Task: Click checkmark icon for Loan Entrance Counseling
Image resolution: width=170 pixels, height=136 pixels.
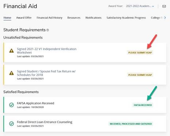Action: 12,124
